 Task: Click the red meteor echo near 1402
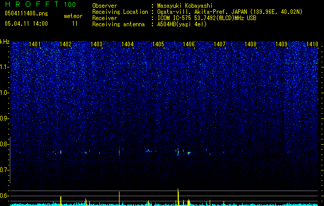pyautogui.click(x=61, y=152)
